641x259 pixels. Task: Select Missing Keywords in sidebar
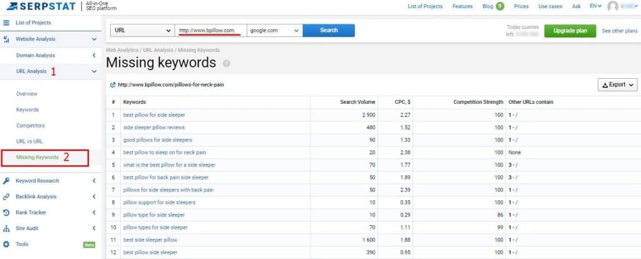click(38, 158)
